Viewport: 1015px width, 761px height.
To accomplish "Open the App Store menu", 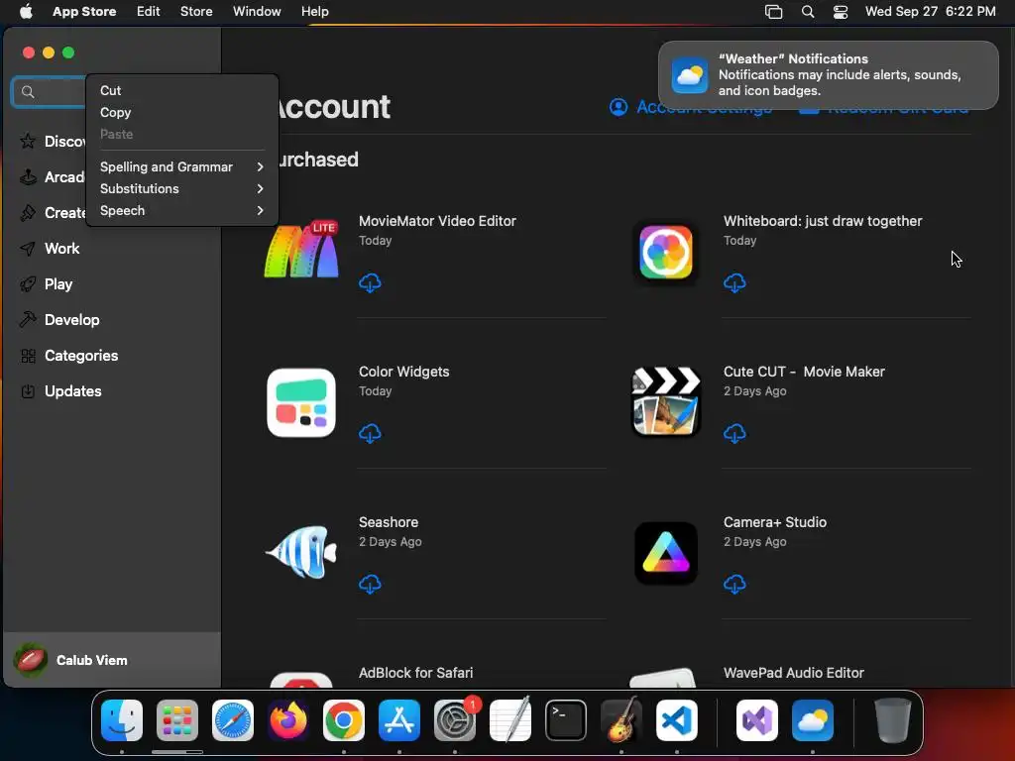I will 84,12.
